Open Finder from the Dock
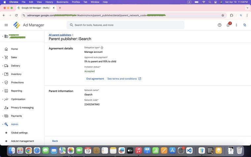The height and width of the screenshot is (157, 251). (x=12, y=151)
